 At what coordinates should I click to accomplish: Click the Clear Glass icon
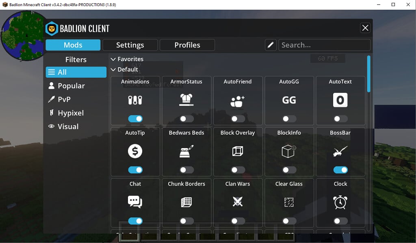click(289, 202)
